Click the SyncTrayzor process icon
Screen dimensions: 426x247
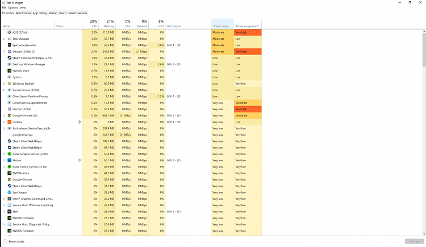point(9,192)
